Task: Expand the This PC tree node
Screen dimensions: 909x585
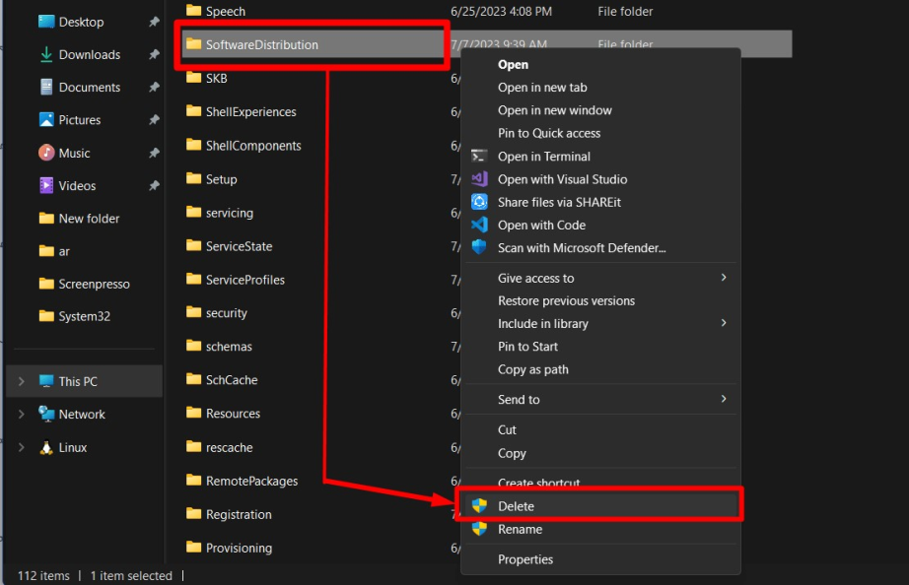Action: 22,381
